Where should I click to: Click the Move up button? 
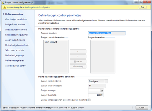78,61
